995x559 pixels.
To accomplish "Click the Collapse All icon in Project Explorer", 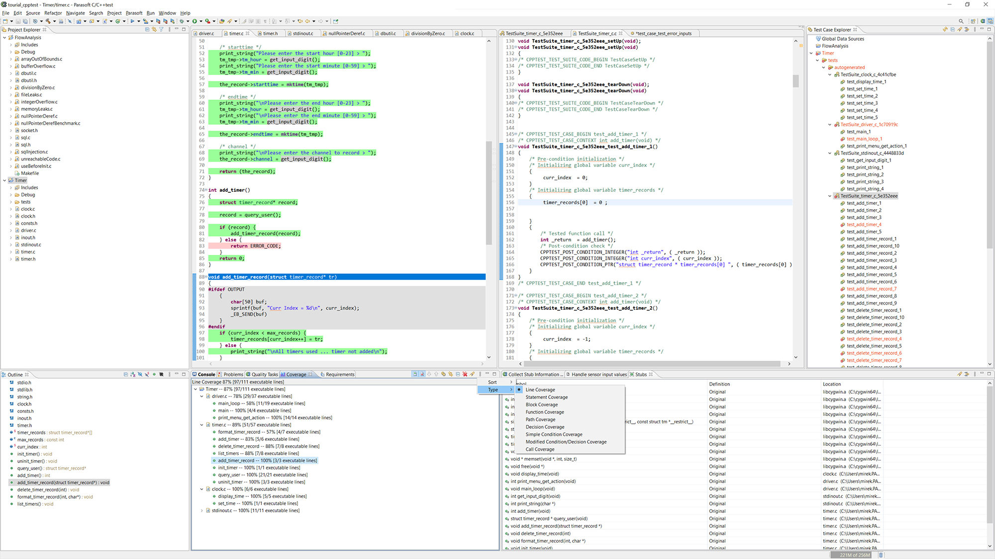I will (x=147, y=30).
